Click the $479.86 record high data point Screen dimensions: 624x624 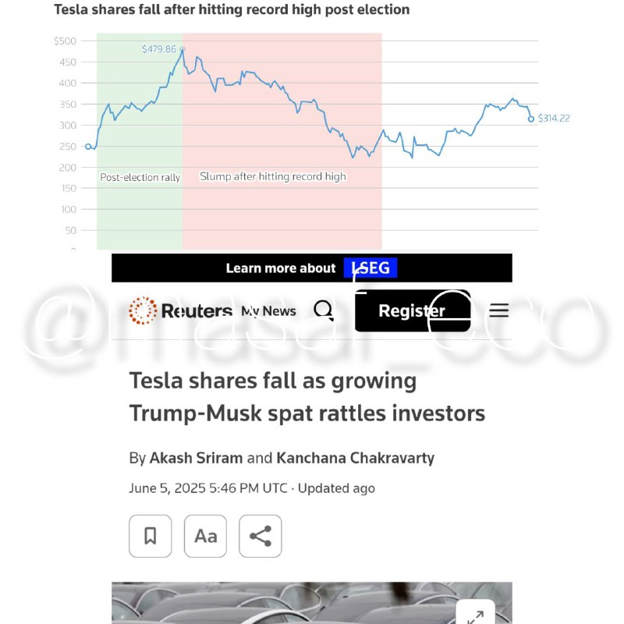point(183,49)
